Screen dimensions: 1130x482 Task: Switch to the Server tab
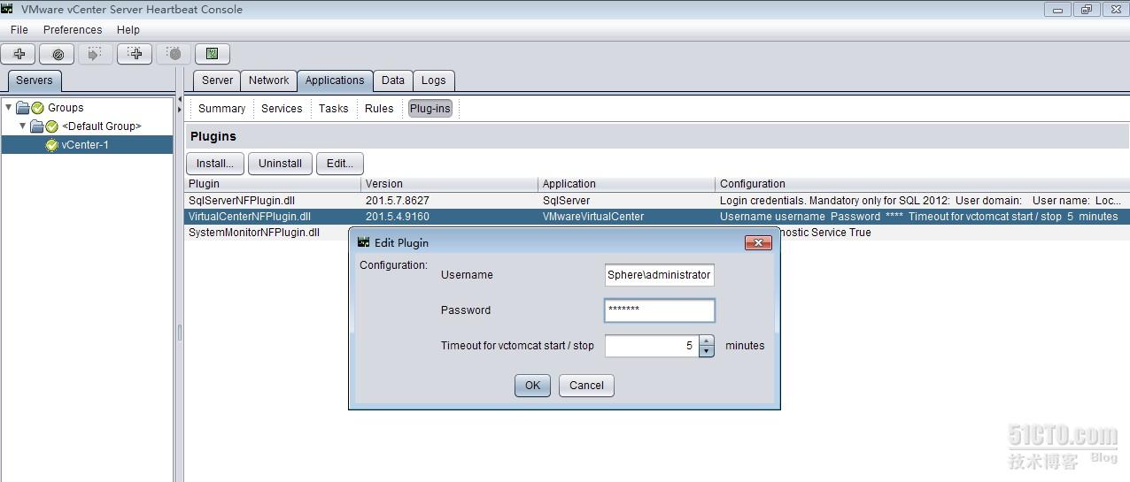(217, 80)
